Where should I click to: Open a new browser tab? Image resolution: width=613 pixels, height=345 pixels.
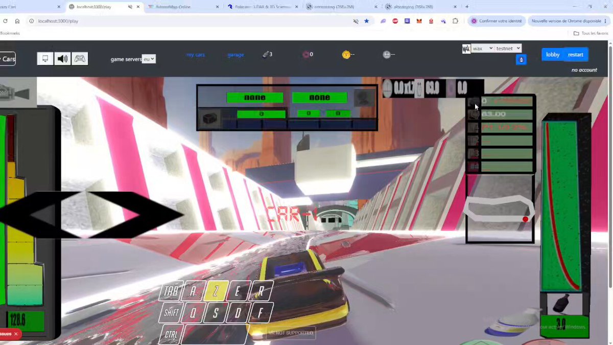pyautogui.click(x=466, y=7)
